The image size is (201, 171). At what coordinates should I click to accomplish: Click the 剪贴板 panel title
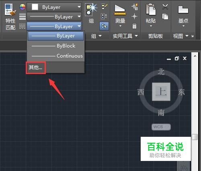pos(156,36)
